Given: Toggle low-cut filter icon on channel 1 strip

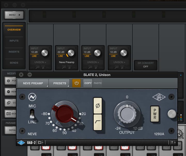Looking at the screenshot, I should pos(37,67).
